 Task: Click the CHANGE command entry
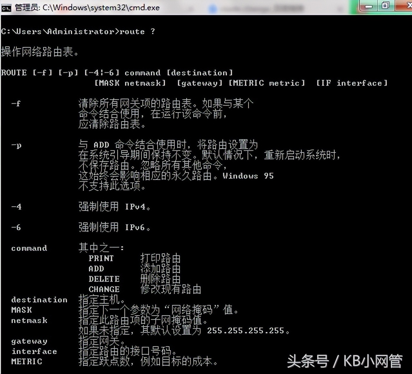coord(104,289)
